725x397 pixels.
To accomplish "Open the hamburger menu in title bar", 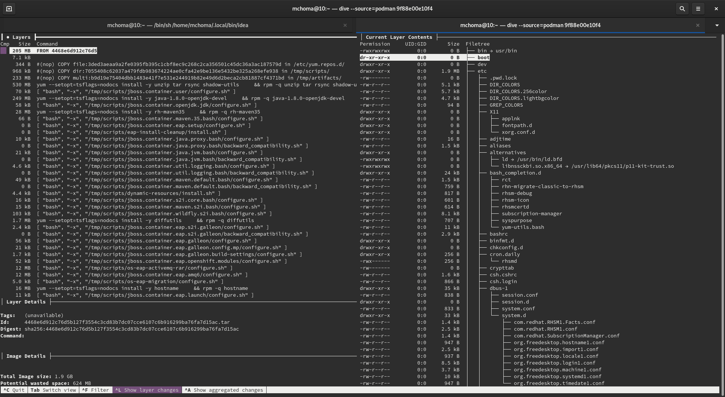I will coord(698,9).
